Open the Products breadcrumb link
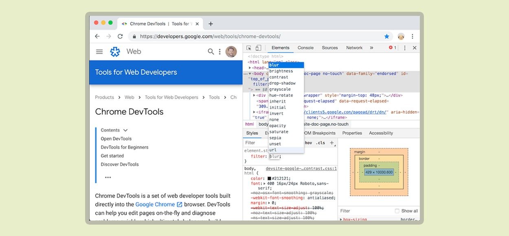The width and height of the screenshot is (509, 236). click(x=105, y=97)
